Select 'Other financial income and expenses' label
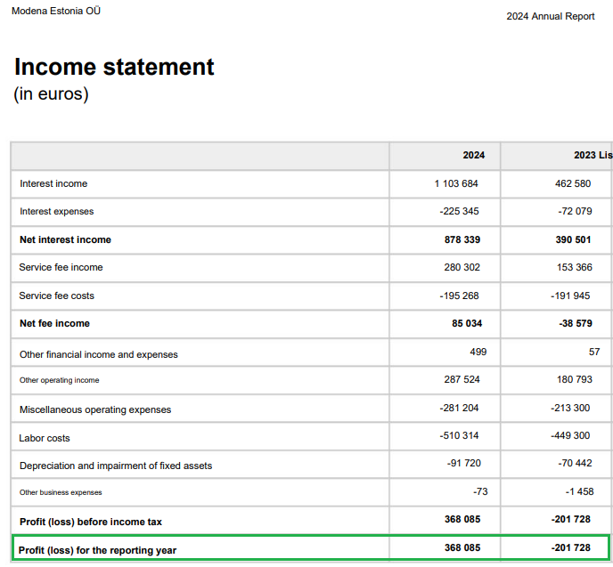Image resolution: width=613 pixels, height=567 pixels. [98, 354]
